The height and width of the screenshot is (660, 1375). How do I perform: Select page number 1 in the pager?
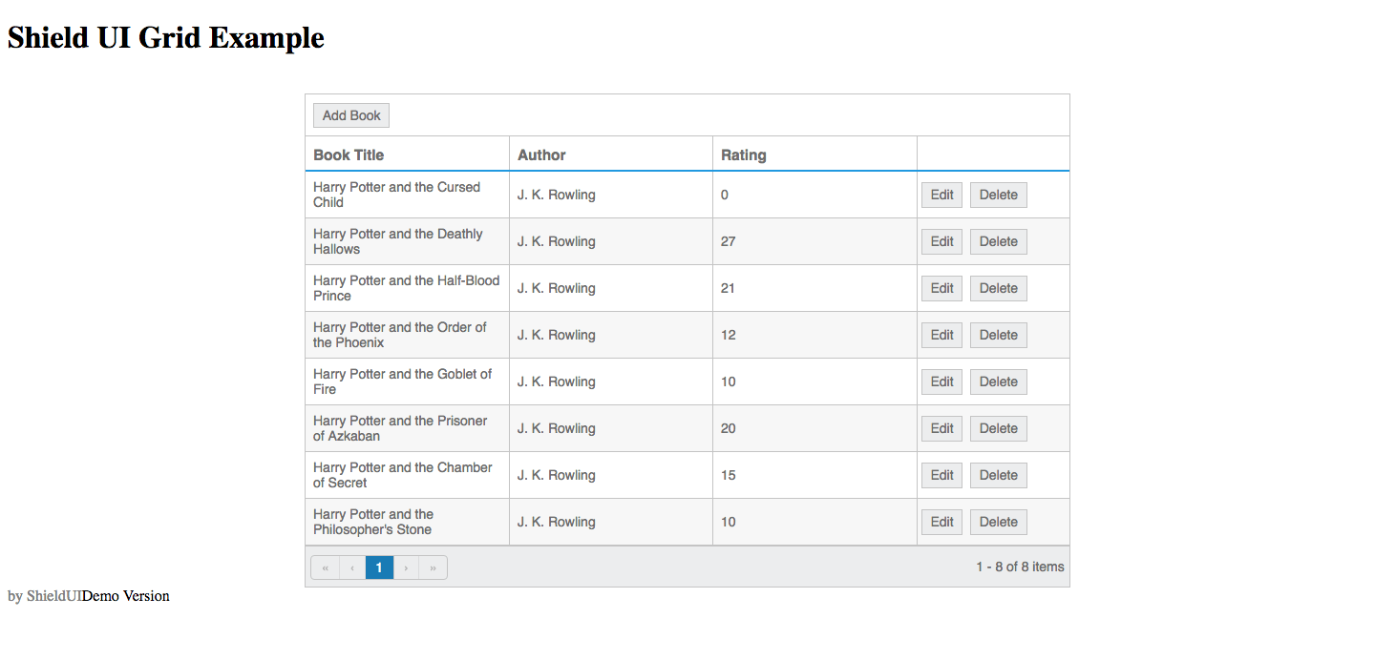click(379, 567)
